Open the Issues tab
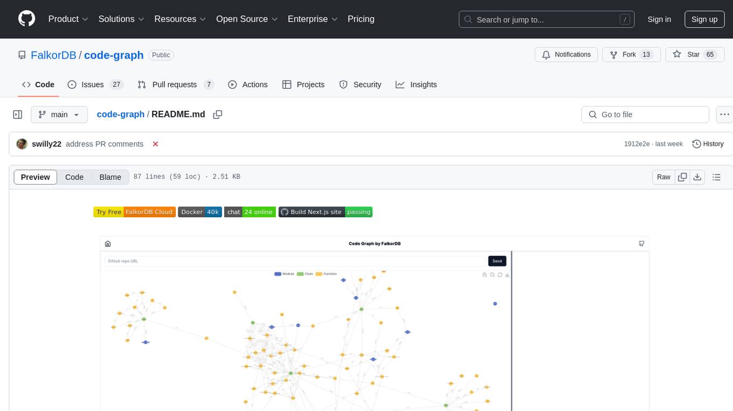733x411 pixels. (x=95, y=84)
